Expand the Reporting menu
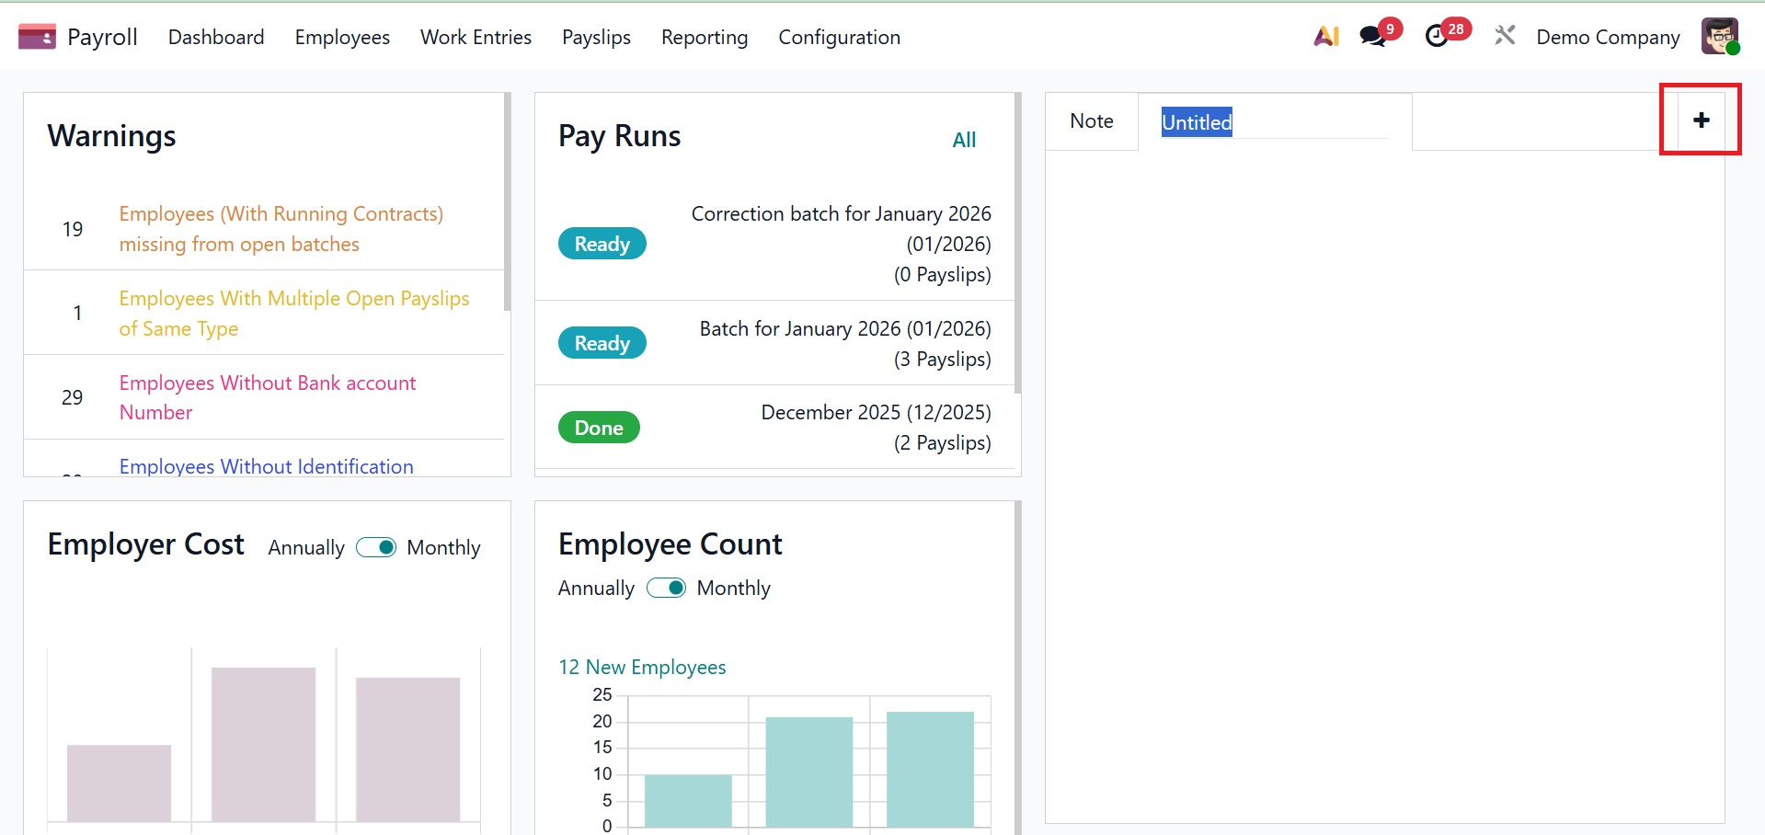This screenshot has width=1765, height=835. coord(704,37)
